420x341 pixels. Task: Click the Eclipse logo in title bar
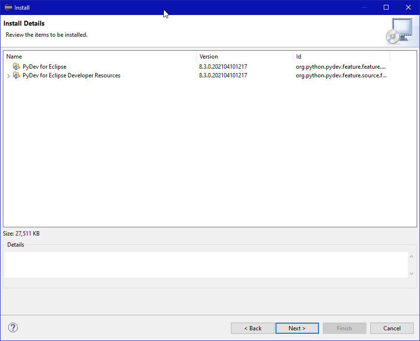click(x=8, y=7)
